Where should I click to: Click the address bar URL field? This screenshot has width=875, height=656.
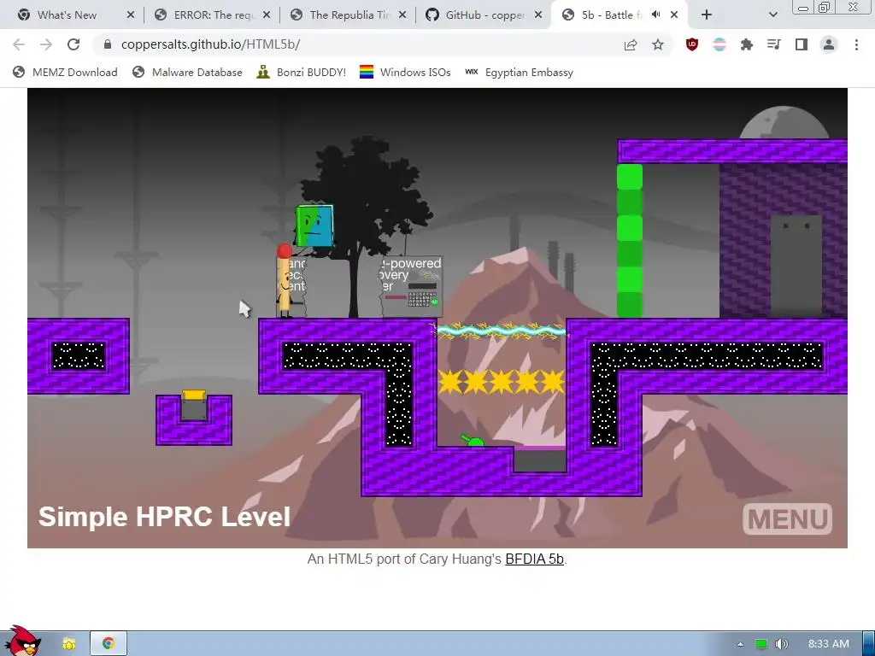coord(357,44)
